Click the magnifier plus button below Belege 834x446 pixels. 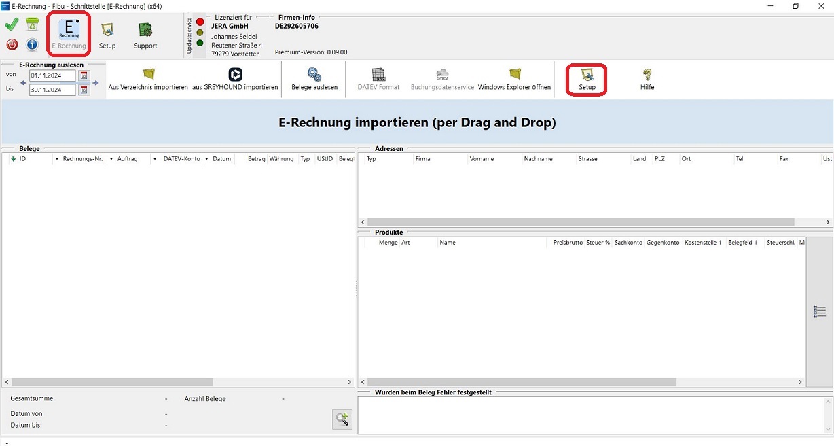pos(342,419)
